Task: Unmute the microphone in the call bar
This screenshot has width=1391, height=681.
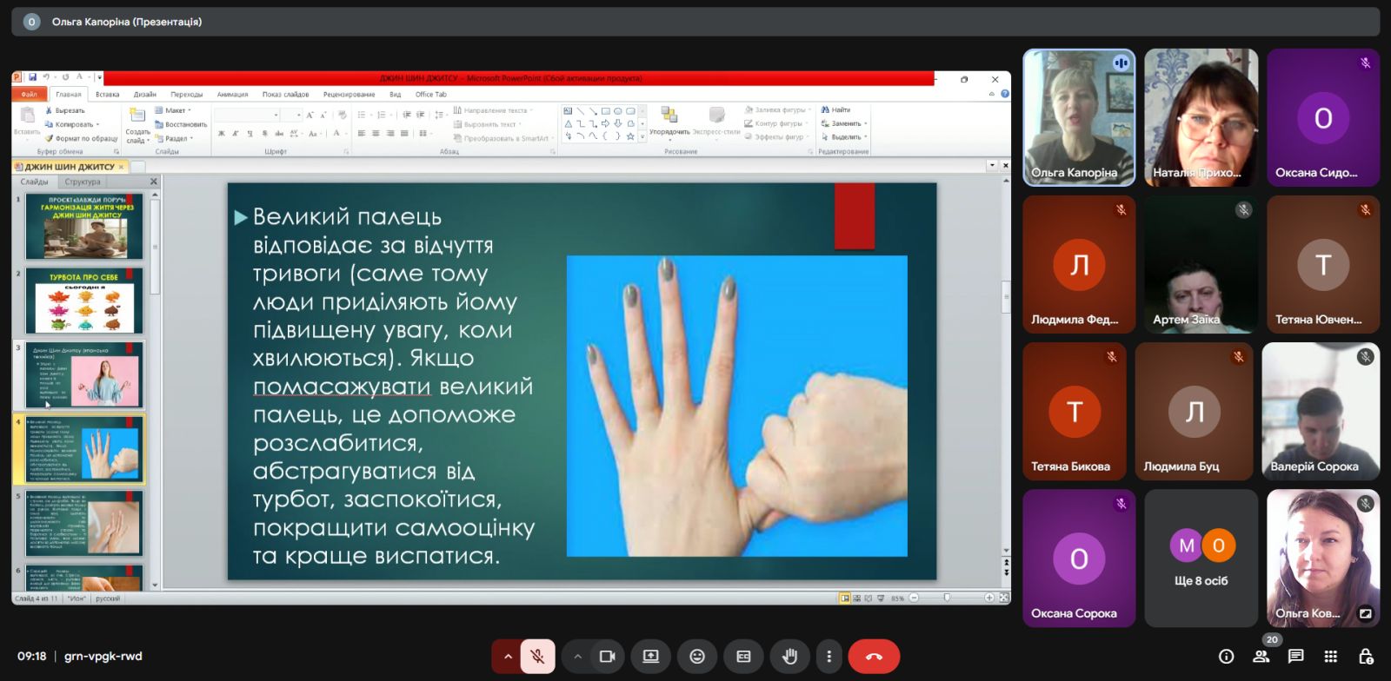Action: coord(537,657)
